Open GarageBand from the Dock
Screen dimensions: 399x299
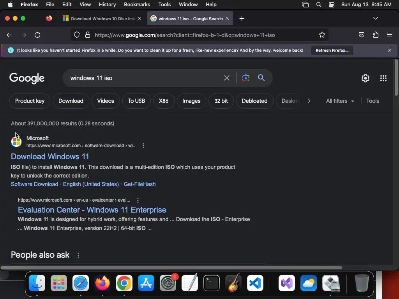(x=233, y=283)
